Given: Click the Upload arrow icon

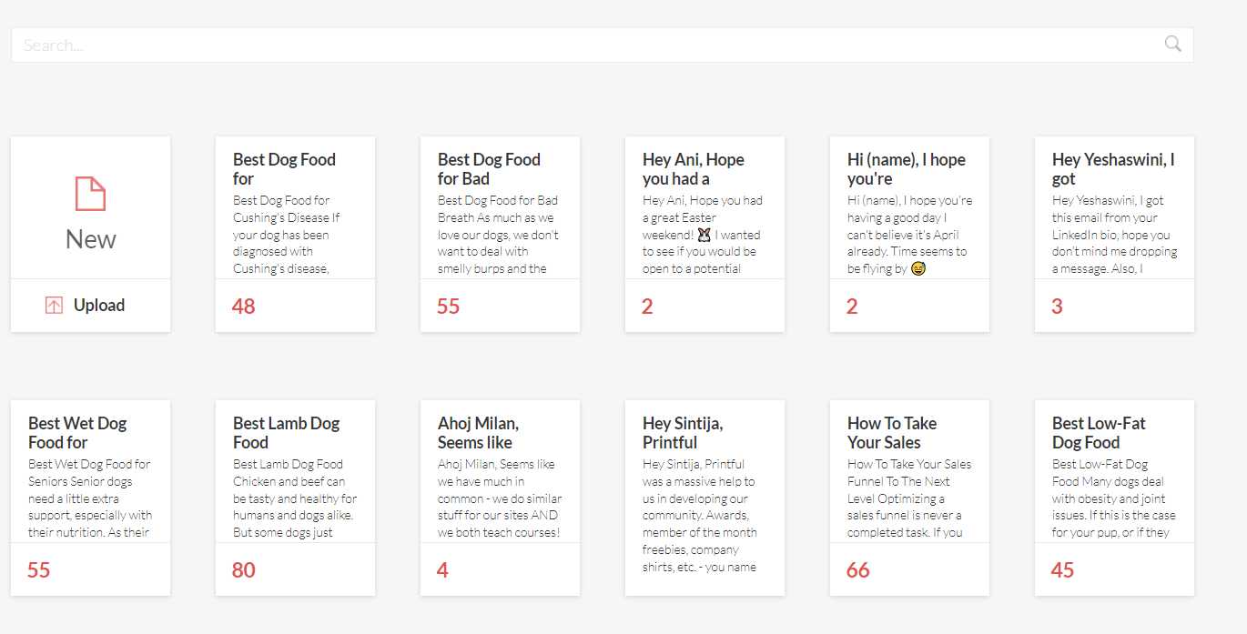Looking at the screenshot, I should click(54, 306).
